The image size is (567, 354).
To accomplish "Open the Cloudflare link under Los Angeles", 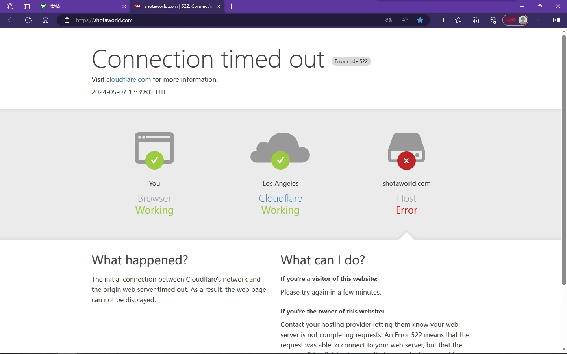I will tap(280, 198).
